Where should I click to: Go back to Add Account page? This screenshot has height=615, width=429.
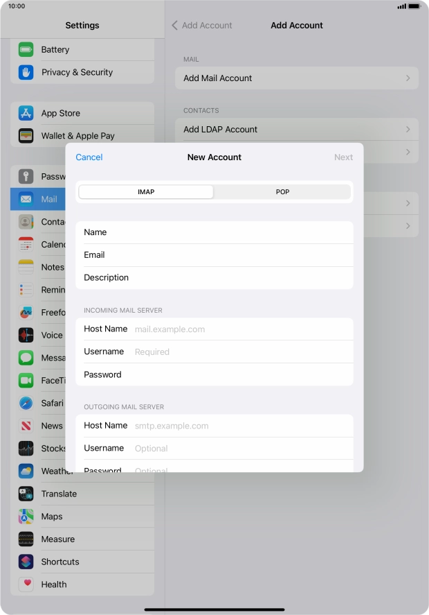click(x=202, y=26)
